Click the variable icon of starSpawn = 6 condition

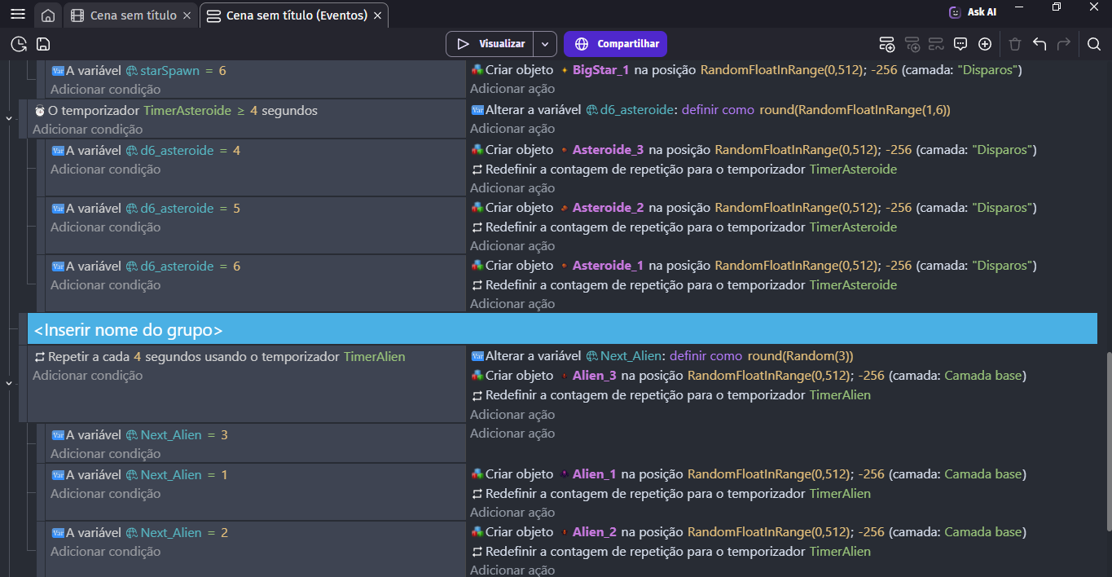coord(58,71)
